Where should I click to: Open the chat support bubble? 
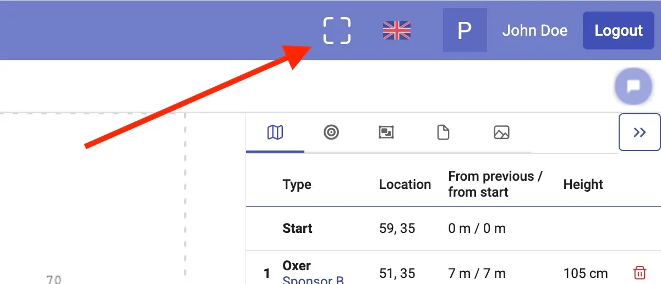[x=633, y=86]
